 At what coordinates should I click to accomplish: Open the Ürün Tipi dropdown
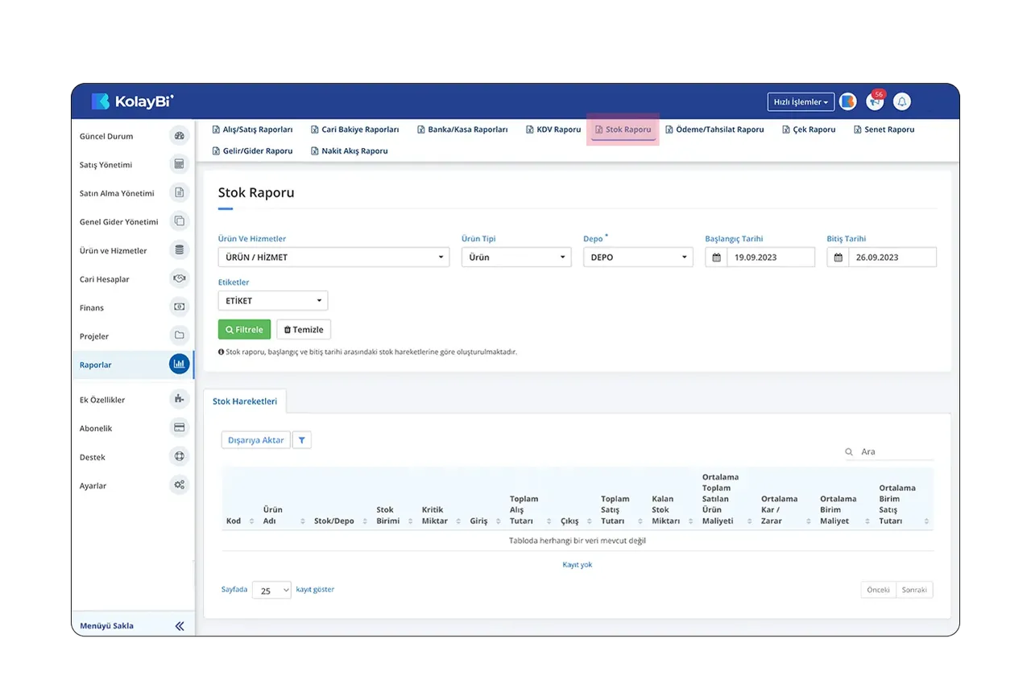516,257
